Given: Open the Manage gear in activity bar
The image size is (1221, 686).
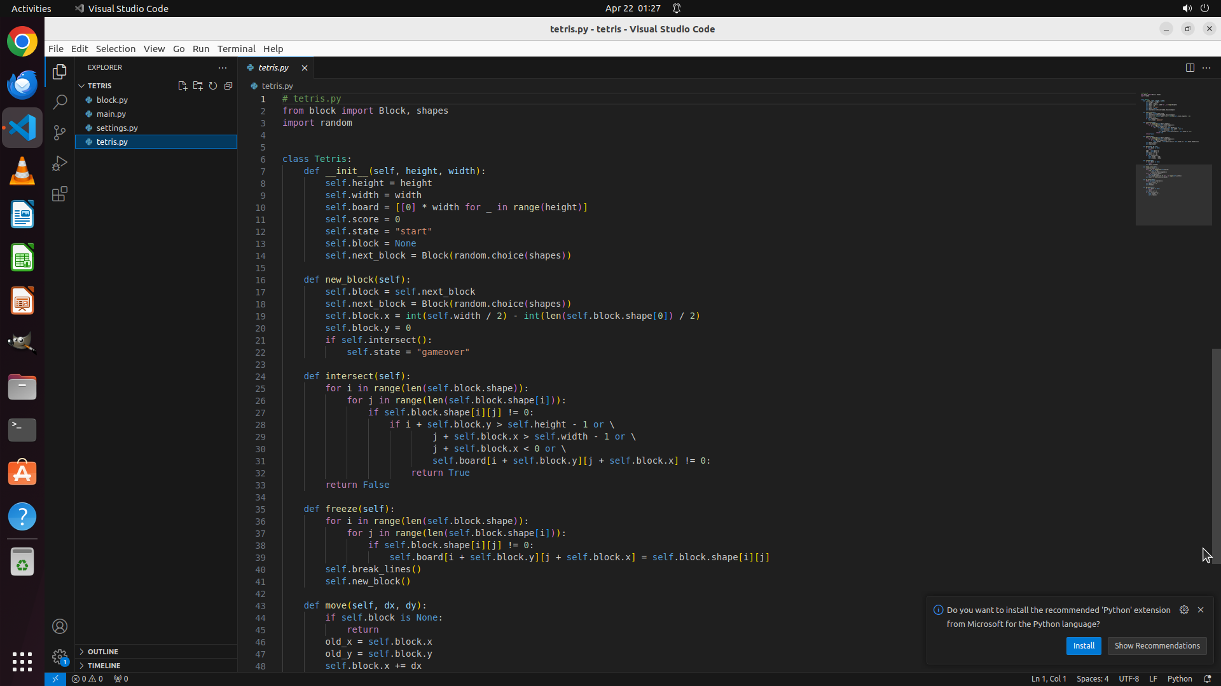Looking at the screenshot, I should point(60,656).
